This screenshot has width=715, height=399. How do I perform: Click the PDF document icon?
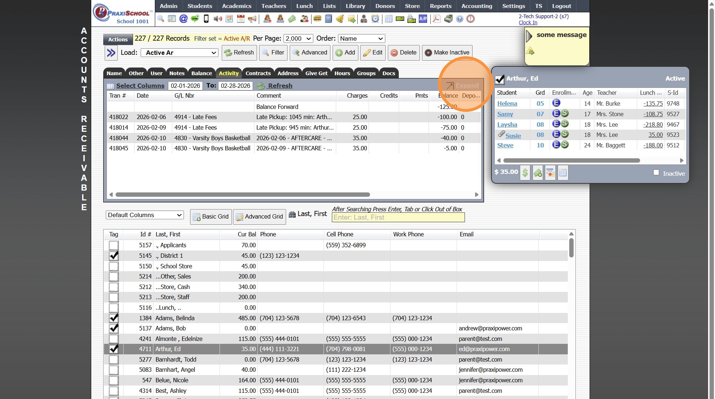[437, 19]
